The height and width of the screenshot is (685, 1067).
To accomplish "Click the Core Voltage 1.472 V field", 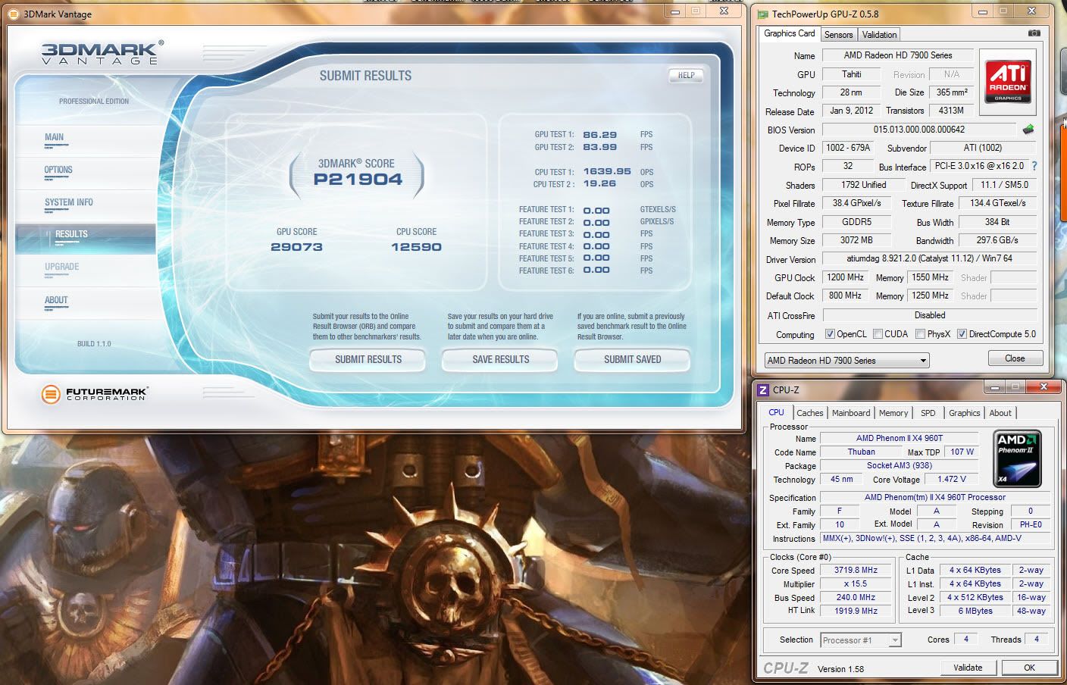I will pyautogui.click(x=952, y=480).
